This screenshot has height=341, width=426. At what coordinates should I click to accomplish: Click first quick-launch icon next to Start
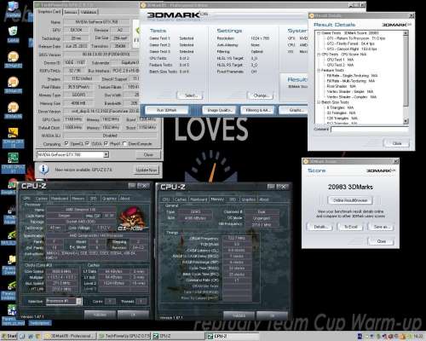point(23,337)
